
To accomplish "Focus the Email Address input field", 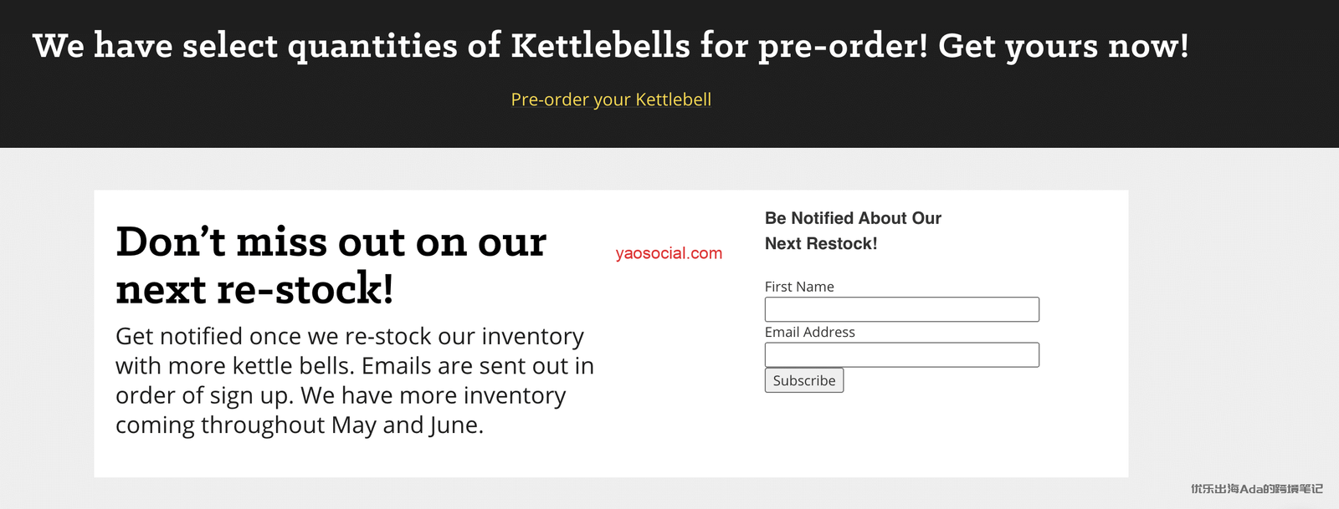I will (901, 355).
